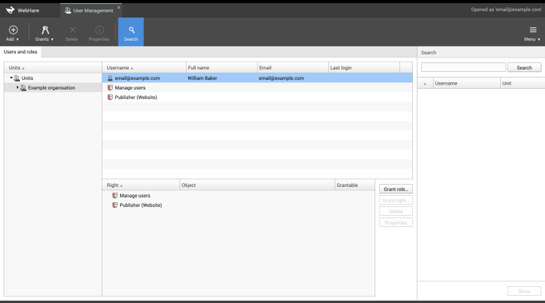
Task: Click role icon of Publisher (Website) row
Action: (x=110, y=98)
